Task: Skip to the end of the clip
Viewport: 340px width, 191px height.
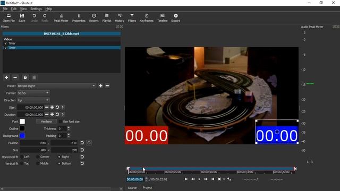Action: [212, 179]
